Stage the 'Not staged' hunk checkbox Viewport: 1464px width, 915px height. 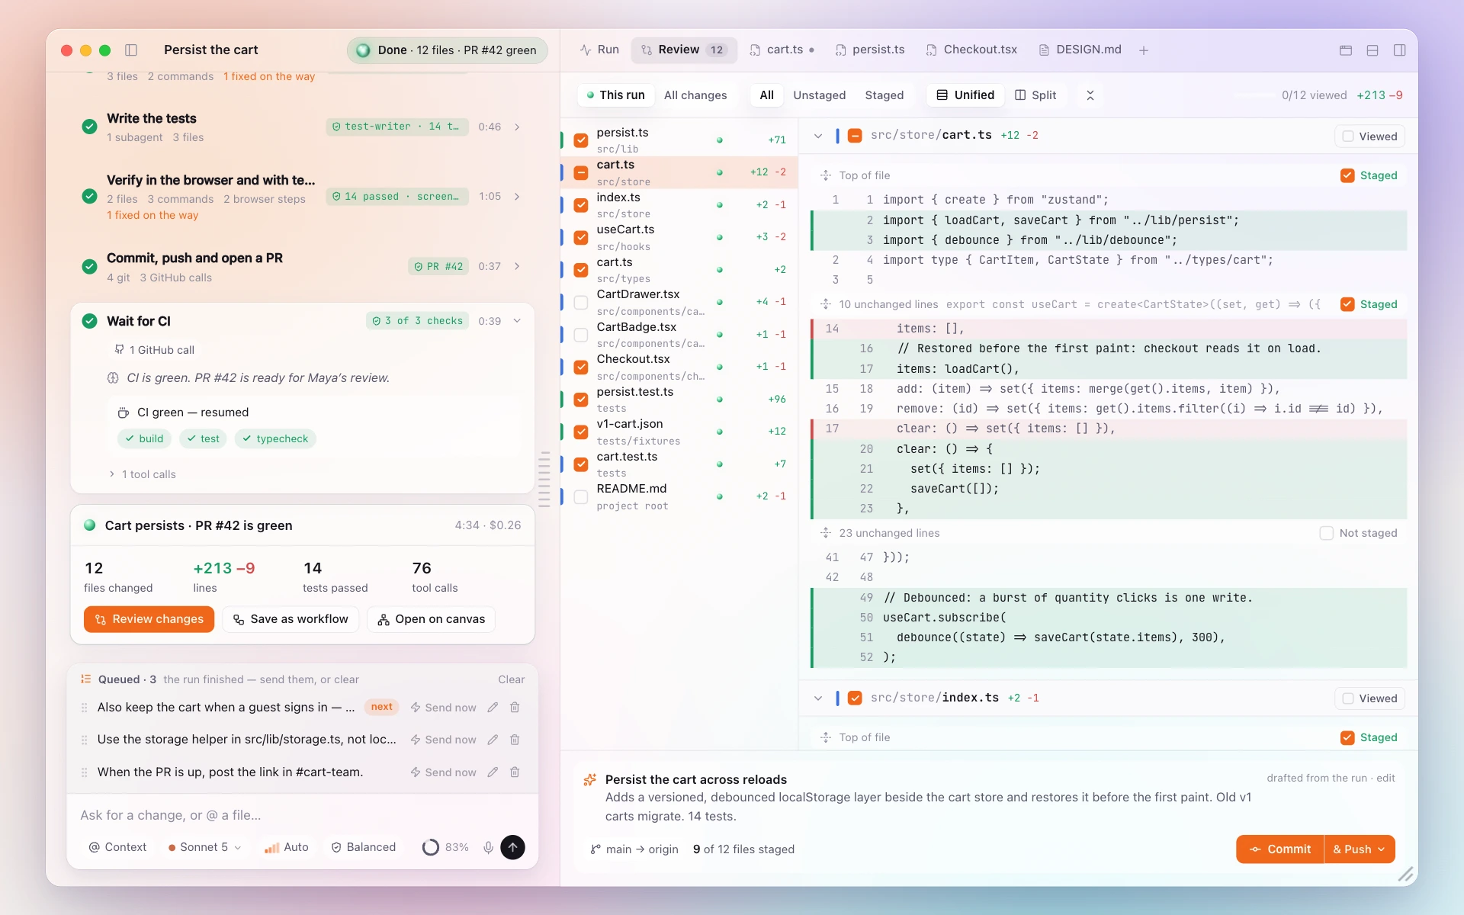point(1327,533)
